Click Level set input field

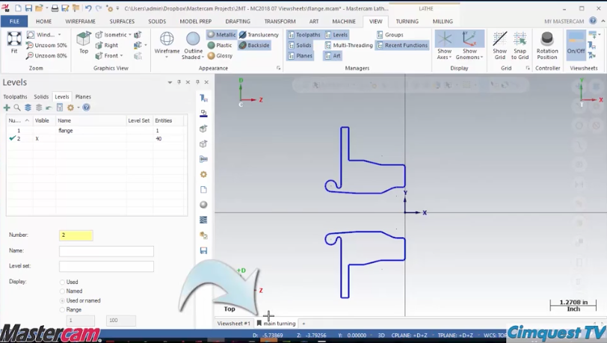[106, 266]
